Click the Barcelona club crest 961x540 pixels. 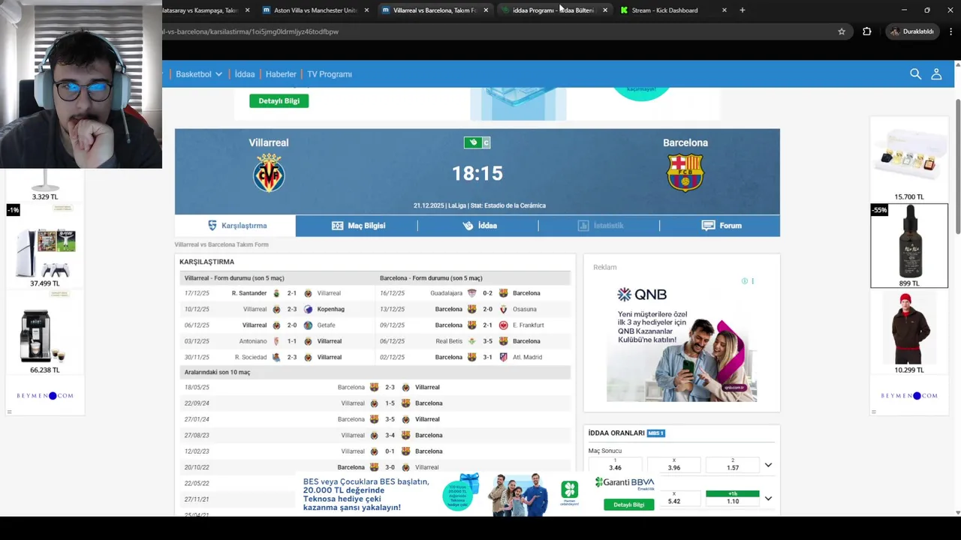(x=685, y=172)
